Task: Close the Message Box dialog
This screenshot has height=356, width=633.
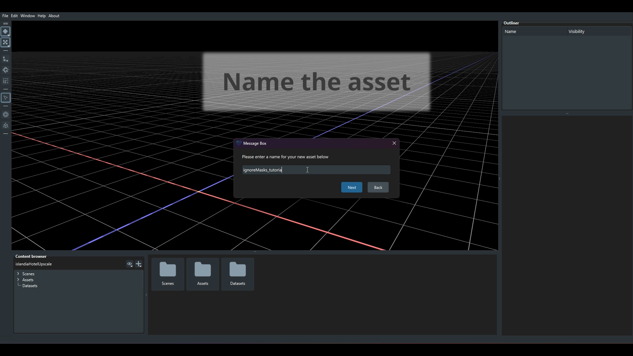Action: click(x=394, y=143)
